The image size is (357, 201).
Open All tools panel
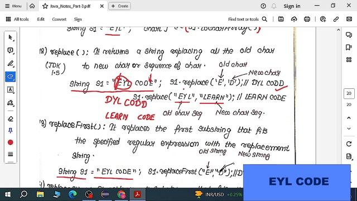[x=17, y=19]
